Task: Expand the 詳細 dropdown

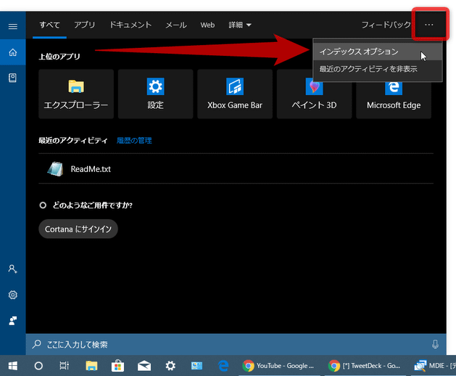Action: 240,25
